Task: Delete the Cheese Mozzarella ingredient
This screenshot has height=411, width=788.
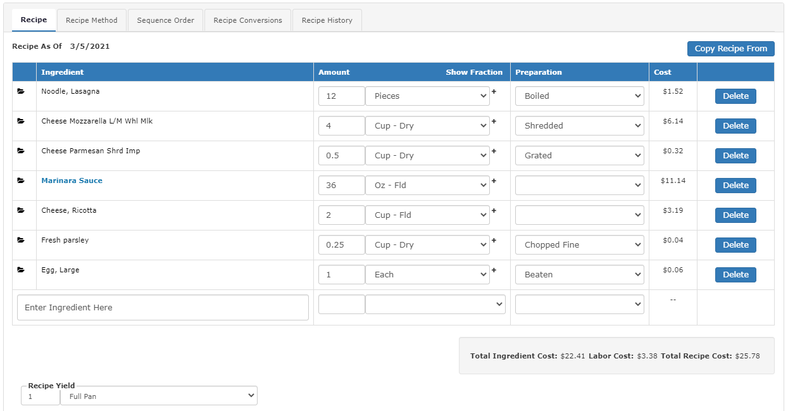Action: point(735,126)
